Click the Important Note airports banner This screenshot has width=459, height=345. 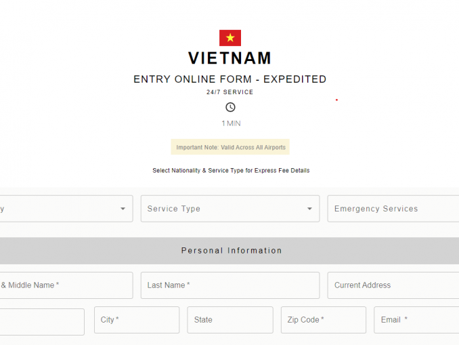(230, 147)
